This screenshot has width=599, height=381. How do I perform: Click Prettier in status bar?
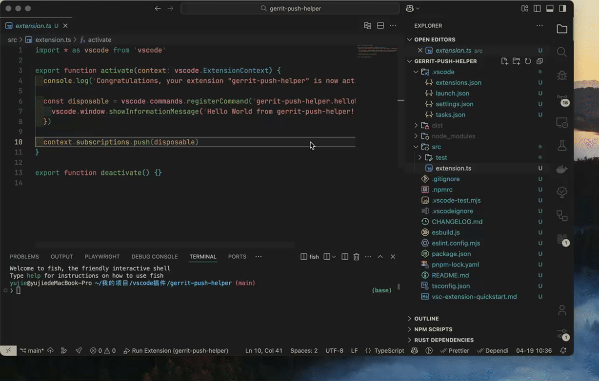(455, 350)
